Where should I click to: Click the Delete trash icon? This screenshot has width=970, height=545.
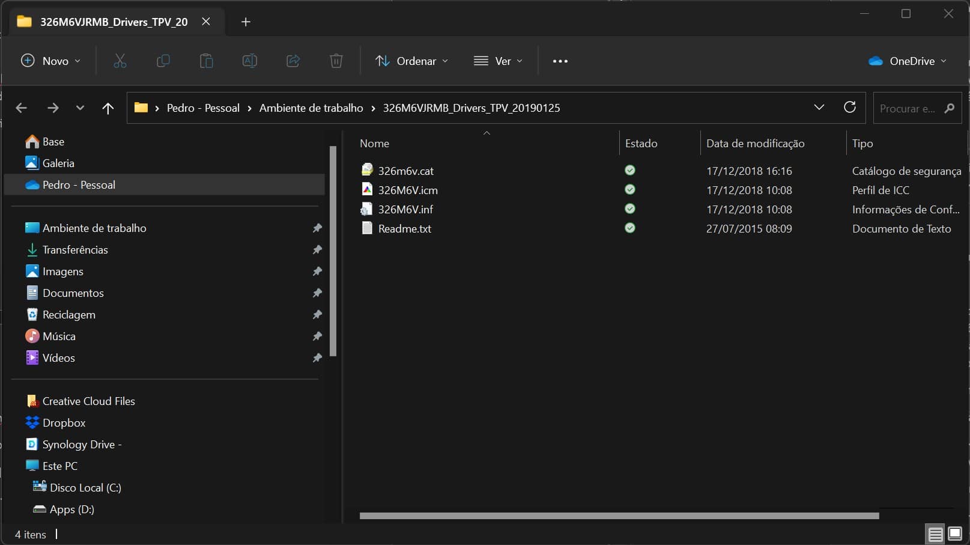coord(336,61)
